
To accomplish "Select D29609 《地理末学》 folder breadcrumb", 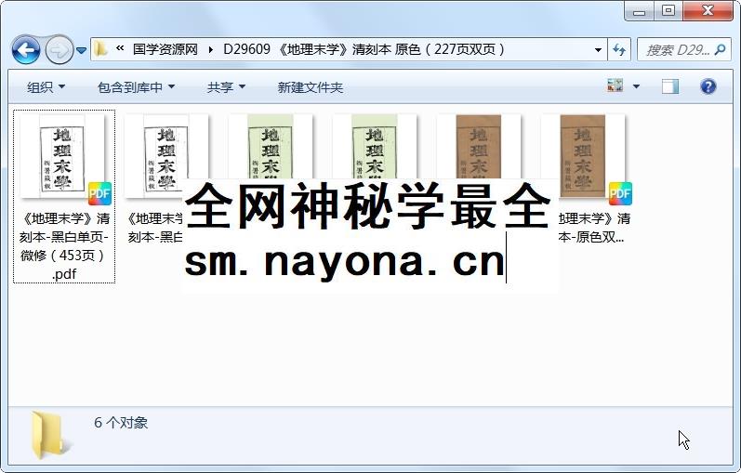I will click(364, 49).
